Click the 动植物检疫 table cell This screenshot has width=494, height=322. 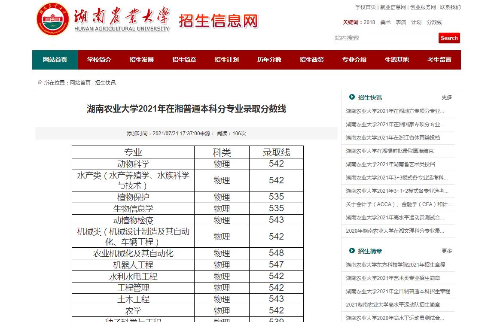pos(133,220)
